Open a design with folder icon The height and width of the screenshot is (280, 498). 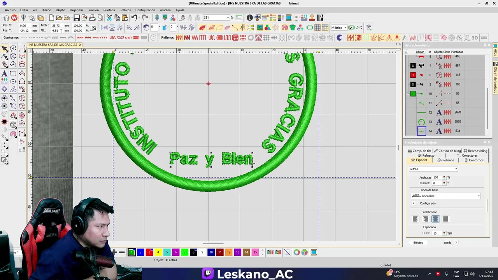(59, 17)
